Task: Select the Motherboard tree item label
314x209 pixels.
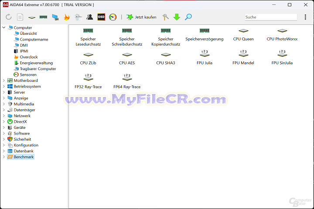Action: pyautogui.click(x=26, y=81)
